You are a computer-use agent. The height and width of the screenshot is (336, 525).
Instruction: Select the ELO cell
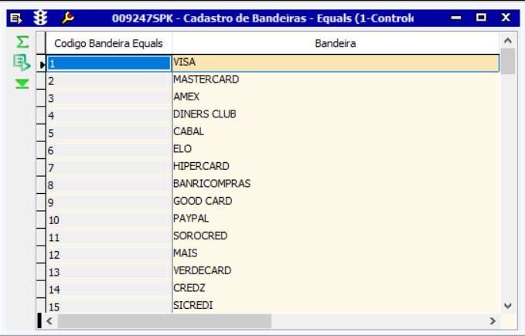[336, 150]
